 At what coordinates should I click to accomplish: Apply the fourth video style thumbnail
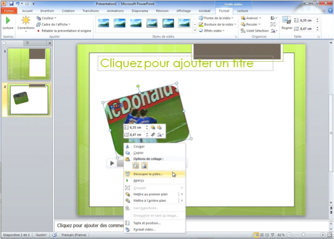point(152,23)
